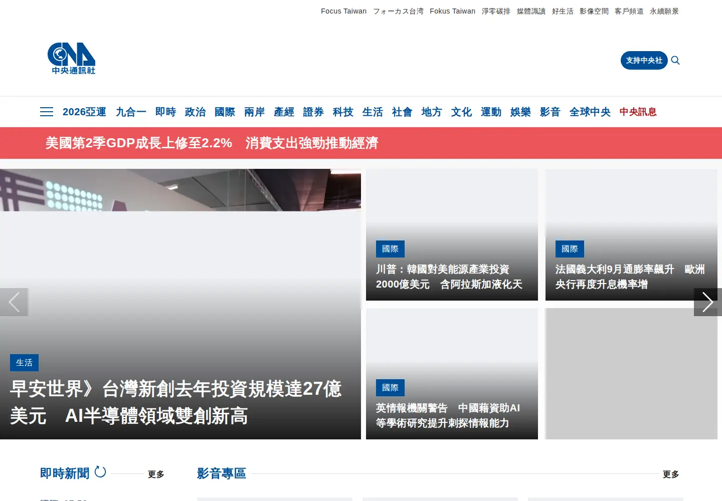Open the 運動 section
Viewport: 722px width, 501px height.
[491, 112]
